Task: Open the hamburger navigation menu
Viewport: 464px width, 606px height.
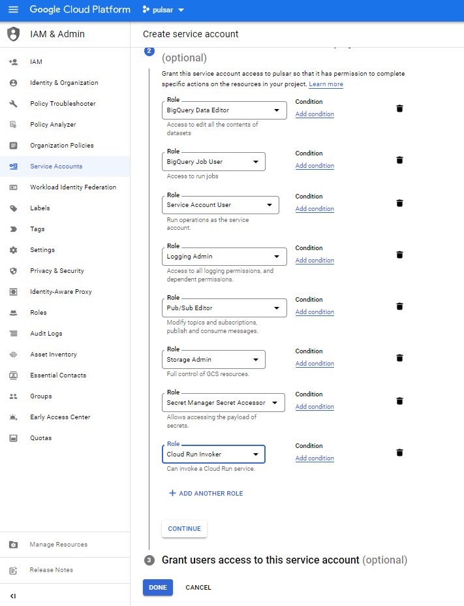Action: click(x=13, y=10)
